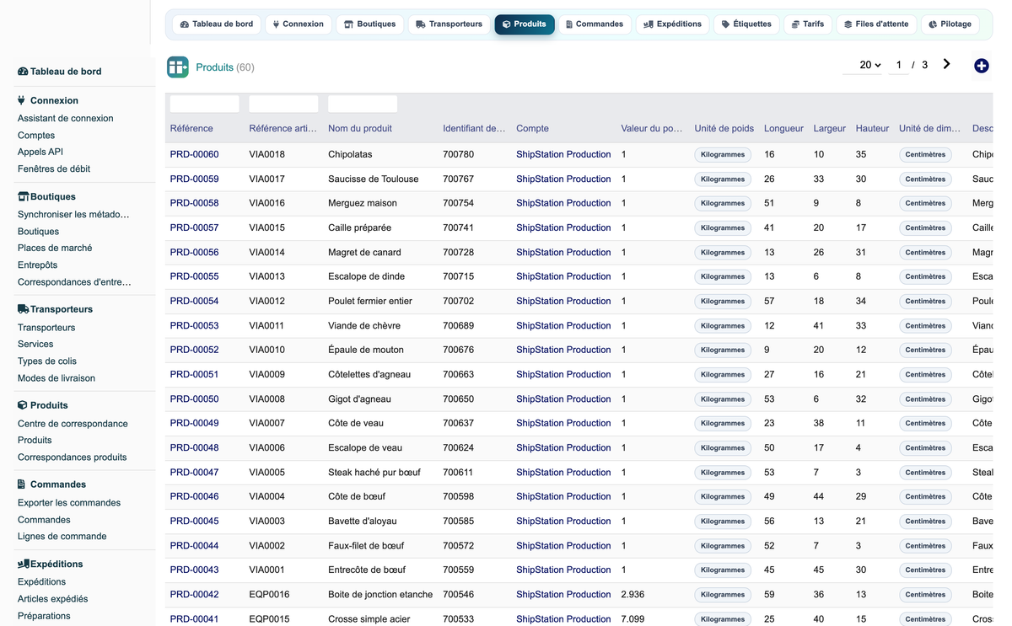Click the current page number field
The width and height of the screenshot is (1012, 626).
click(x=899, y=65)
